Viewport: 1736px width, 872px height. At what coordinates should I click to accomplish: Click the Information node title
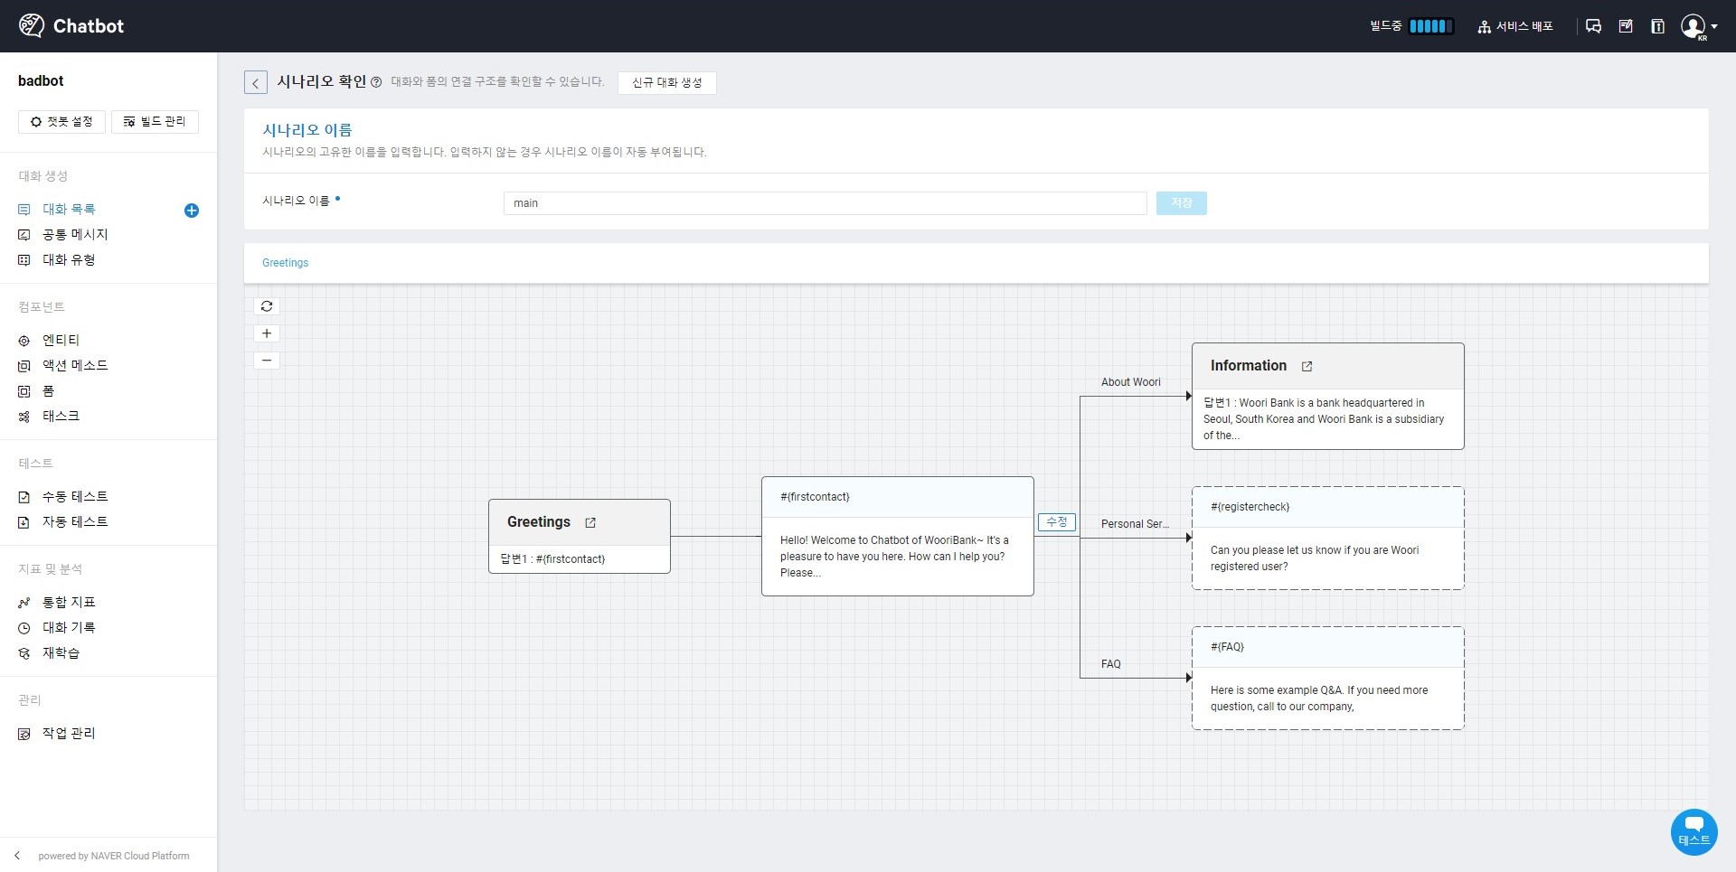tap(1249, 366)
